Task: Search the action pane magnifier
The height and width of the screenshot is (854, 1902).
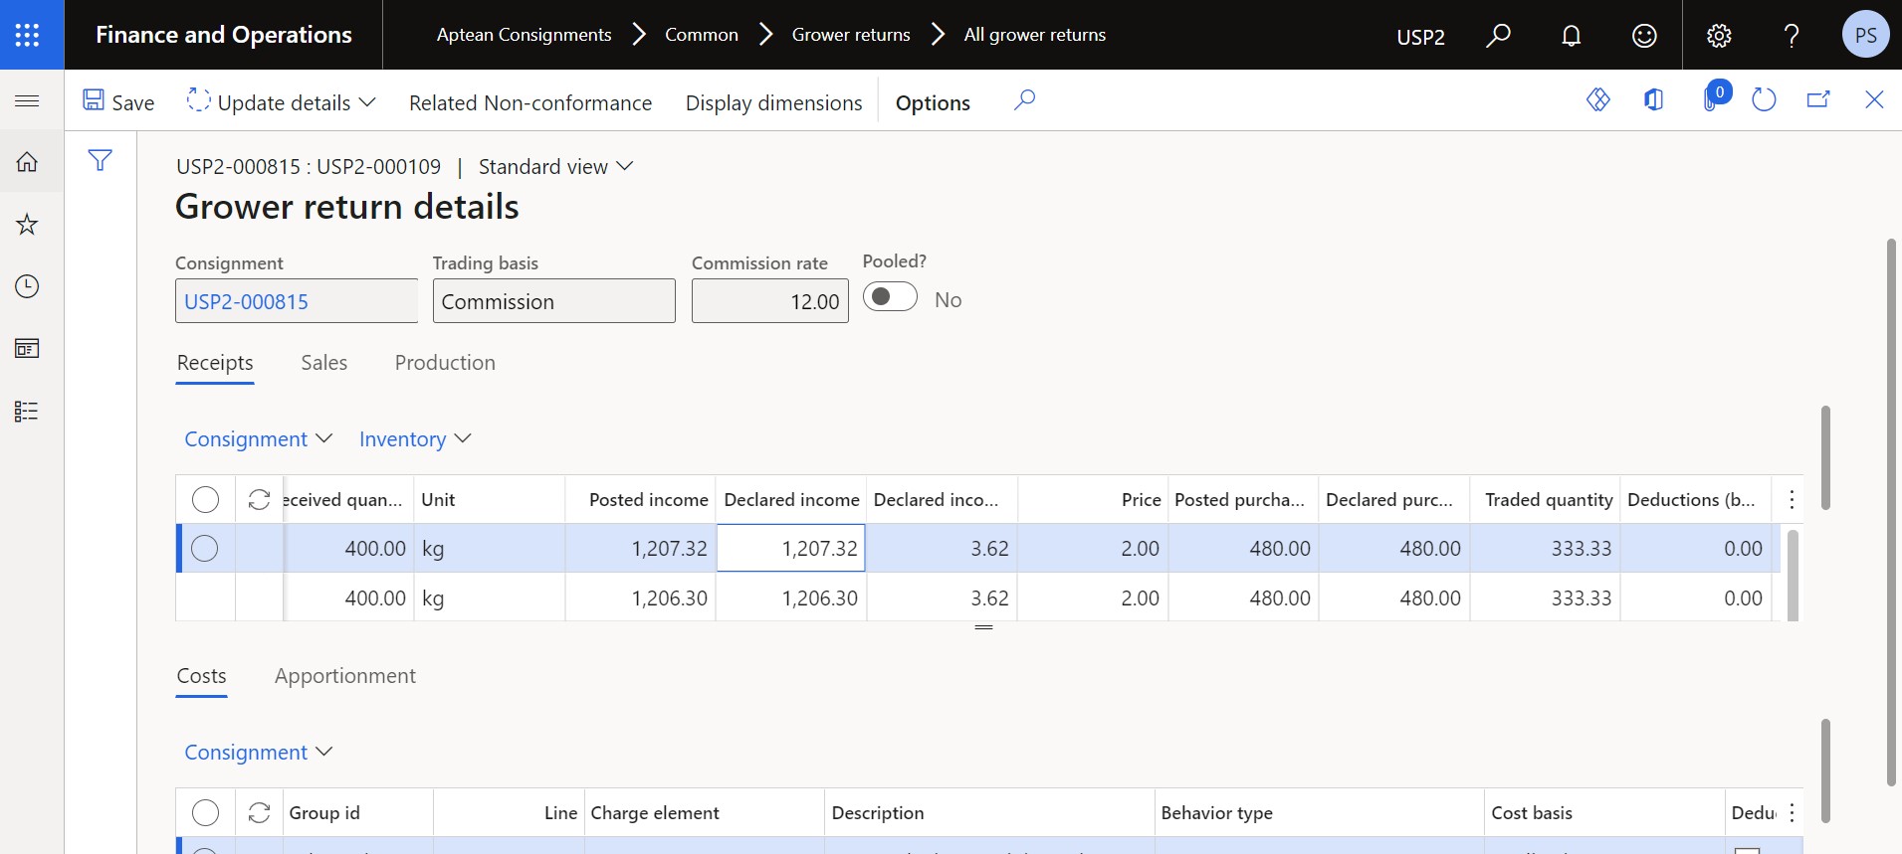Action: [x=1024, y=99]
